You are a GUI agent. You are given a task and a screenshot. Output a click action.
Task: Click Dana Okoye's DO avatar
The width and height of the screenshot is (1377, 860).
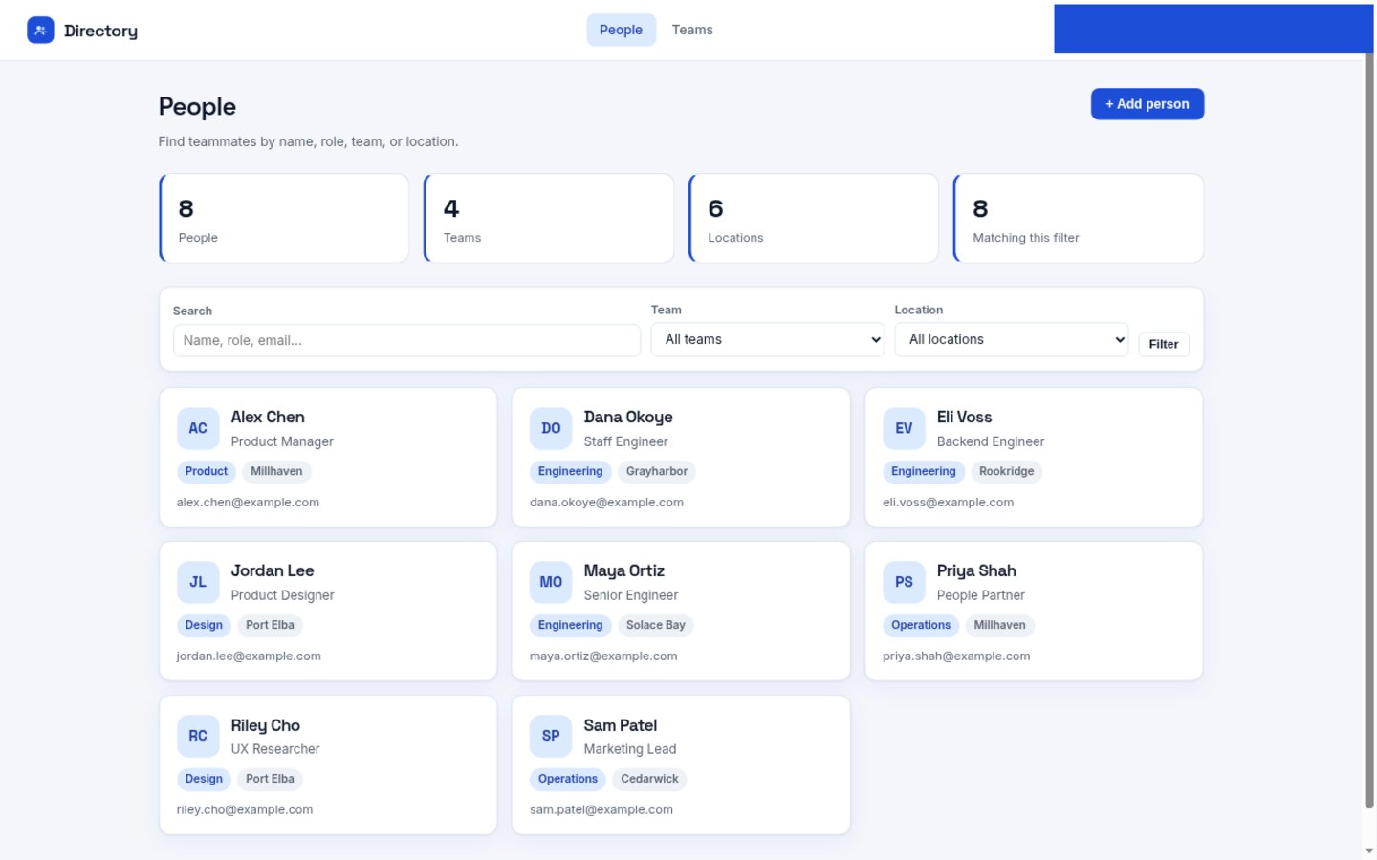(x=551, y=428)
